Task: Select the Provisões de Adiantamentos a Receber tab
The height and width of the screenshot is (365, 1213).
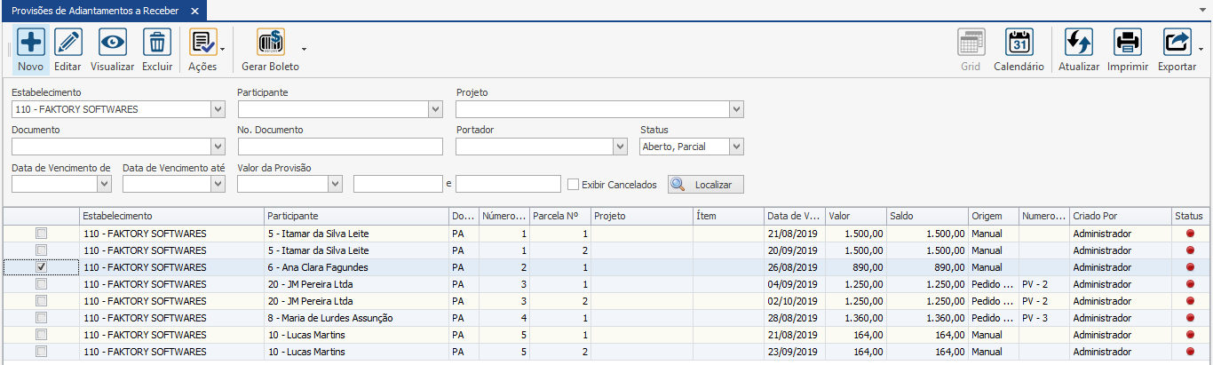Action: point(95,11)
